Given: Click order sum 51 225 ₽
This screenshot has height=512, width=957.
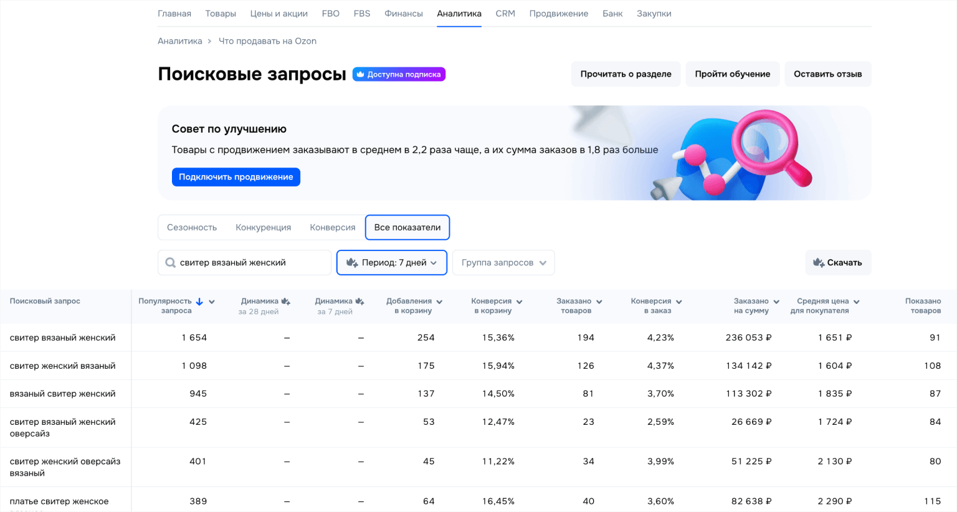Looking at the screenshot, I should 752,462.
